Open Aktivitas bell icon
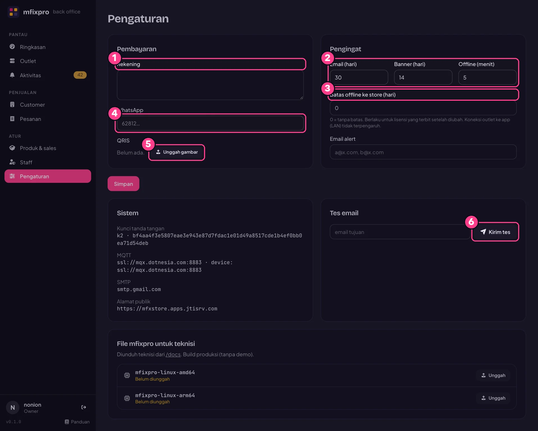The image size is (538, 431). [12, 75]
